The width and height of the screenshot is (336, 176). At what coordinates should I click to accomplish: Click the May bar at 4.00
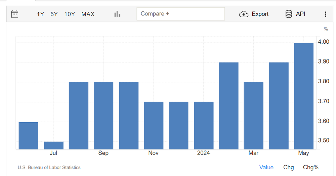[304, 96]
